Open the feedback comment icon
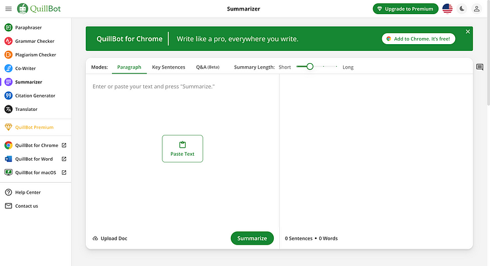This screenshot has height=266, width=490. (x=480, y=67)
